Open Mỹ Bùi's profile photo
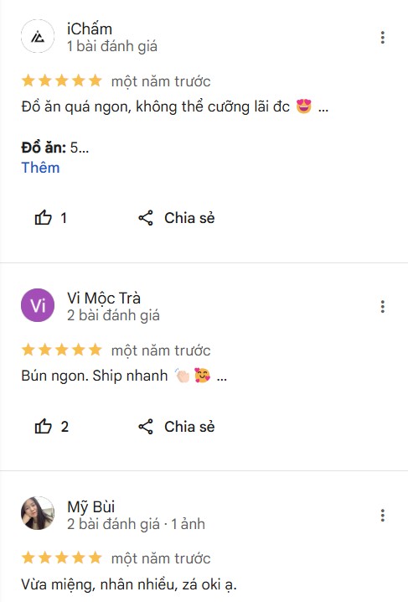The image size is (408, 602). [38, 513]
